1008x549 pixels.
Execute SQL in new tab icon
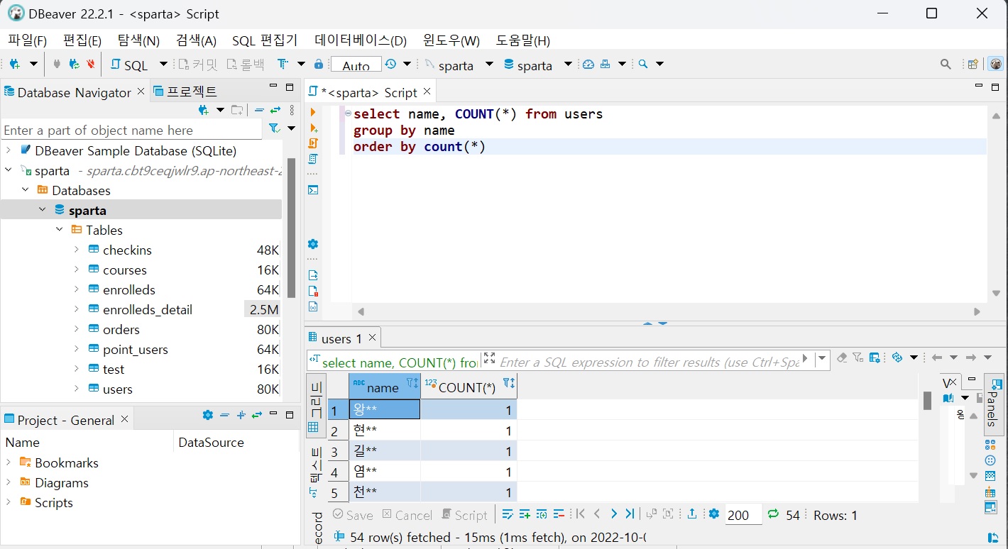313,128
